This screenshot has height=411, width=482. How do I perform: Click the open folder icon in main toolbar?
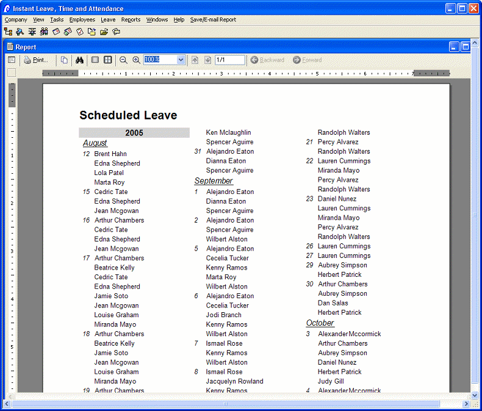(x=104, y=32)
